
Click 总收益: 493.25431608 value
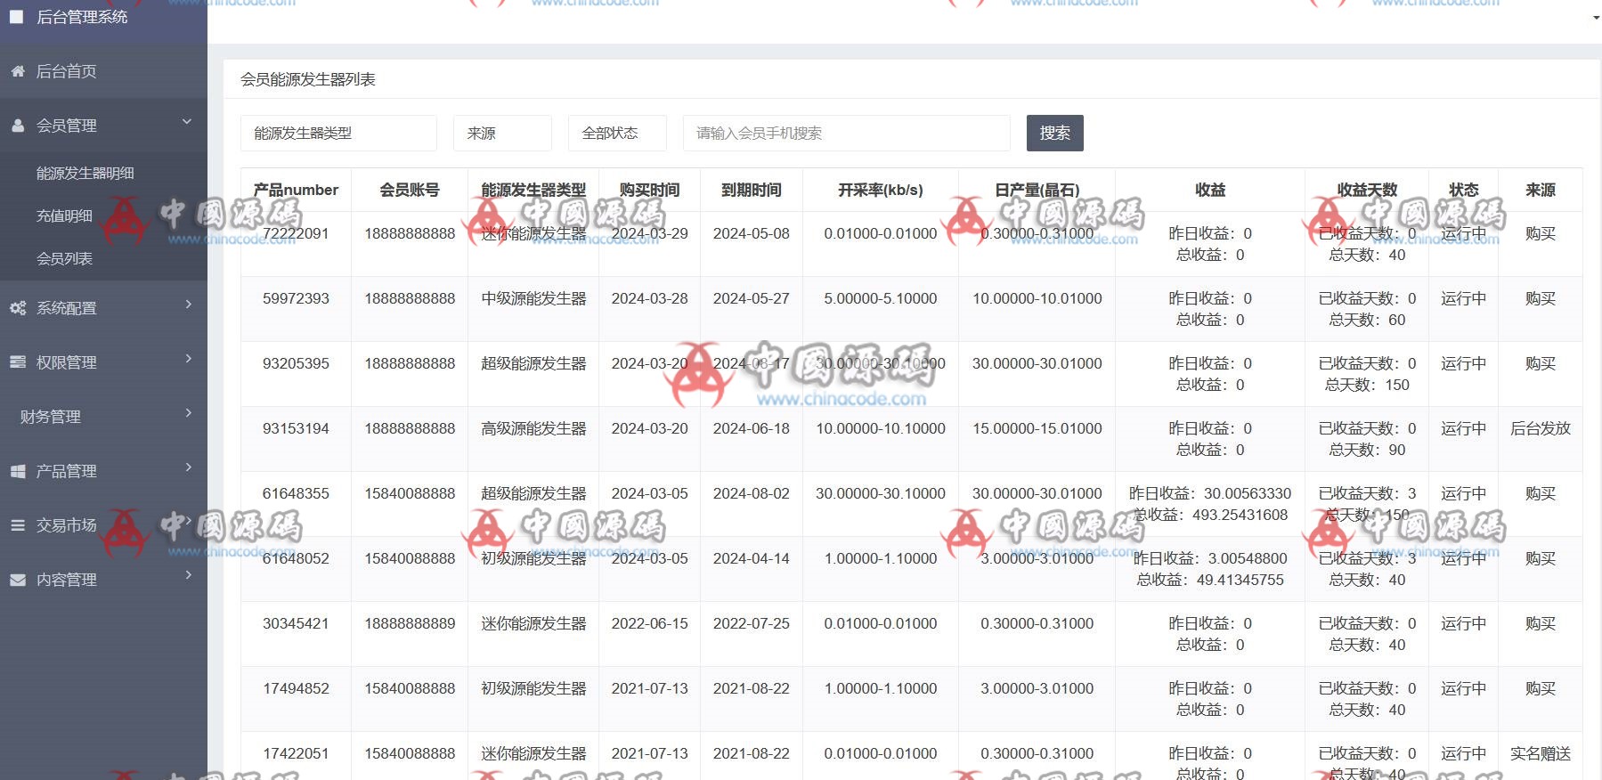(x=1210, y=515)
